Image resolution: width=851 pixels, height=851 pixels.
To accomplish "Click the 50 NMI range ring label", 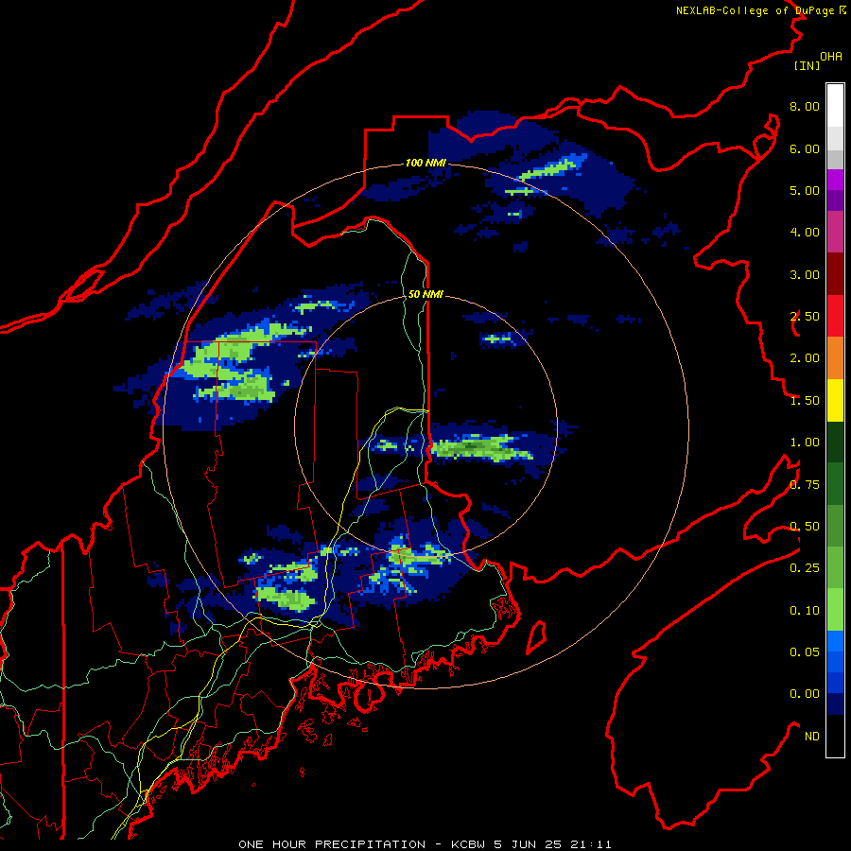I will (x=426, y=294).
